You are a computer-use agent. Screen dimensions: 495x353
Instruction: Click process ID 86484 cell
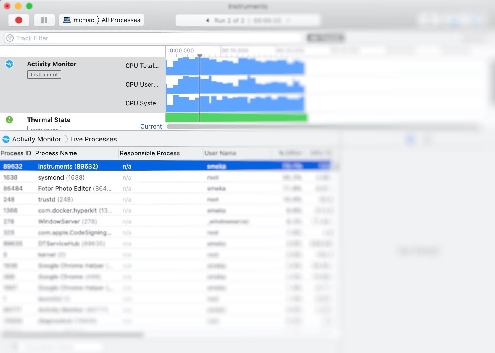[13, 188]
